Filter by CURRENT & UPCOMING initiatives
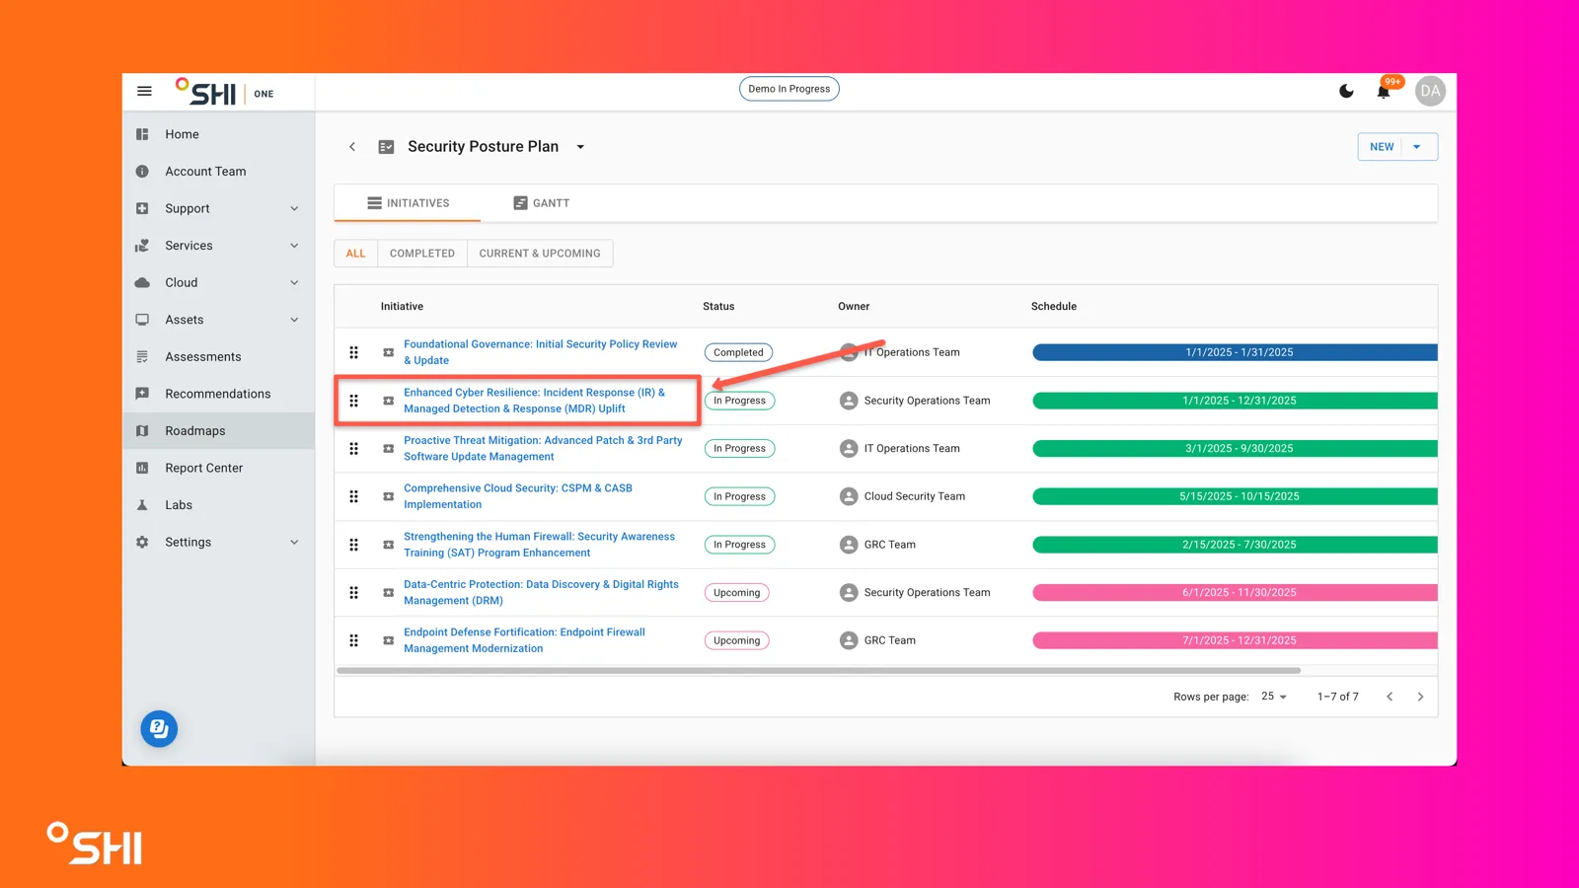 point(540,254)
